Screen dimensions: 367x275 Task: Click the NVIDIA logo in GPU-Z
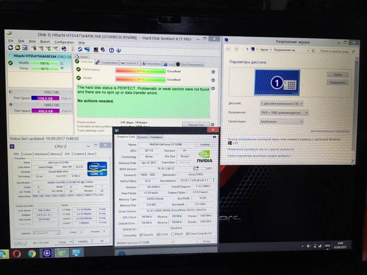204,157
